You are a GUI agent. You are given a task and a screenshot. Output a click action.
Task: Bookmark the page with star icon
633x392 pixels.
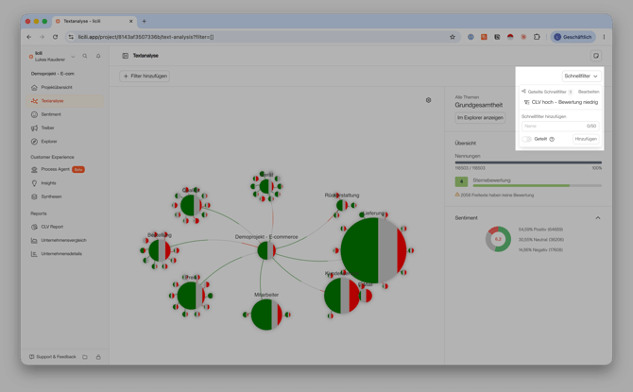pos(453,37)
